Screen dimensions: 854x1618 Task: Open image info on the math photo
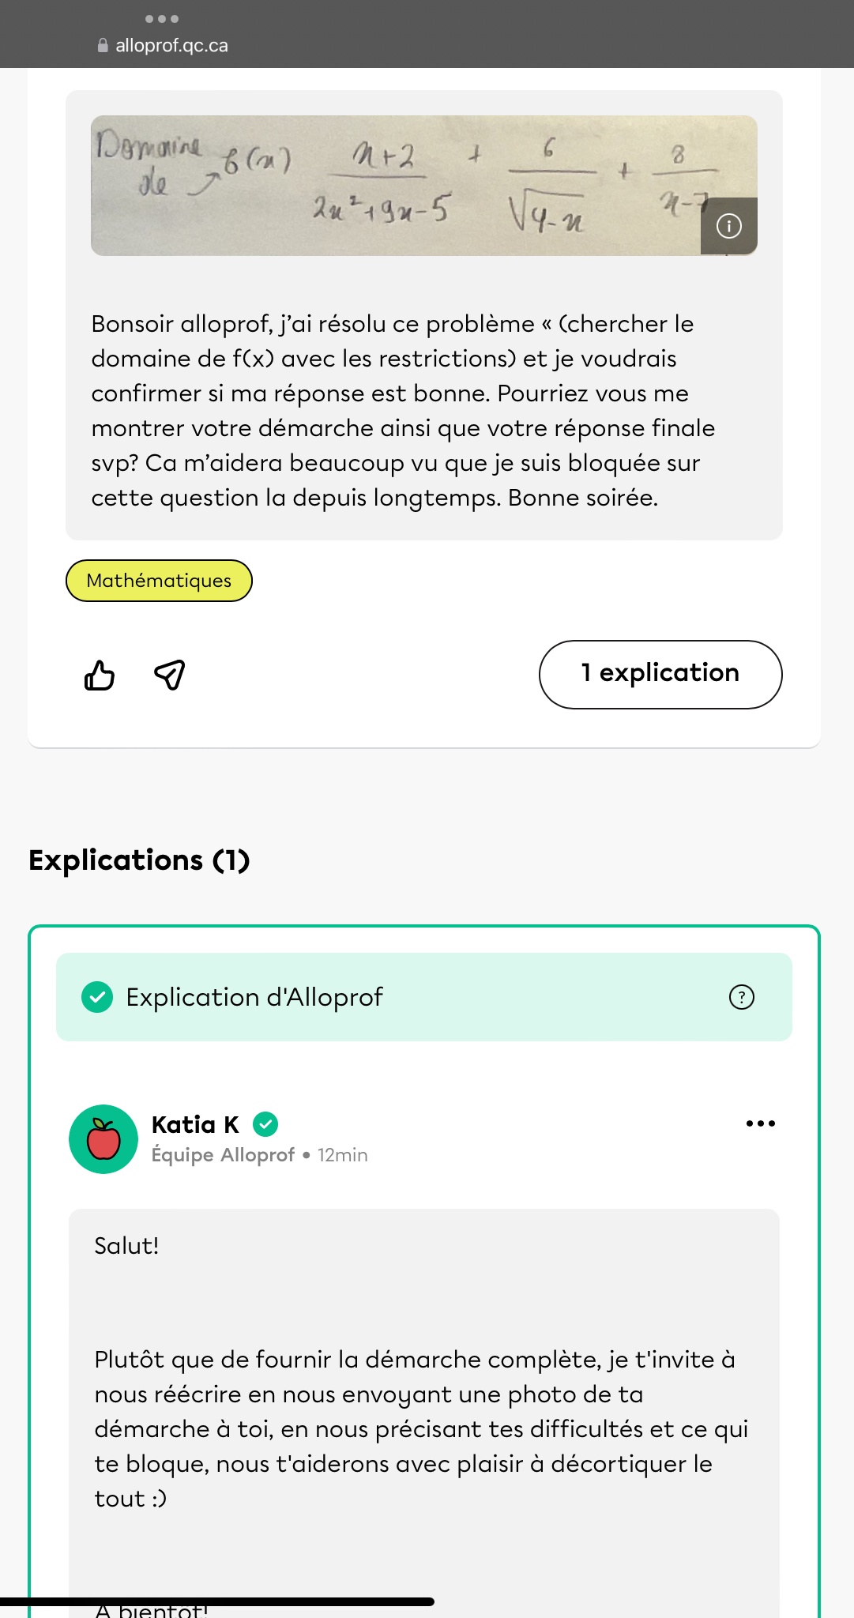pyautogui.click(x=728, y=227)
